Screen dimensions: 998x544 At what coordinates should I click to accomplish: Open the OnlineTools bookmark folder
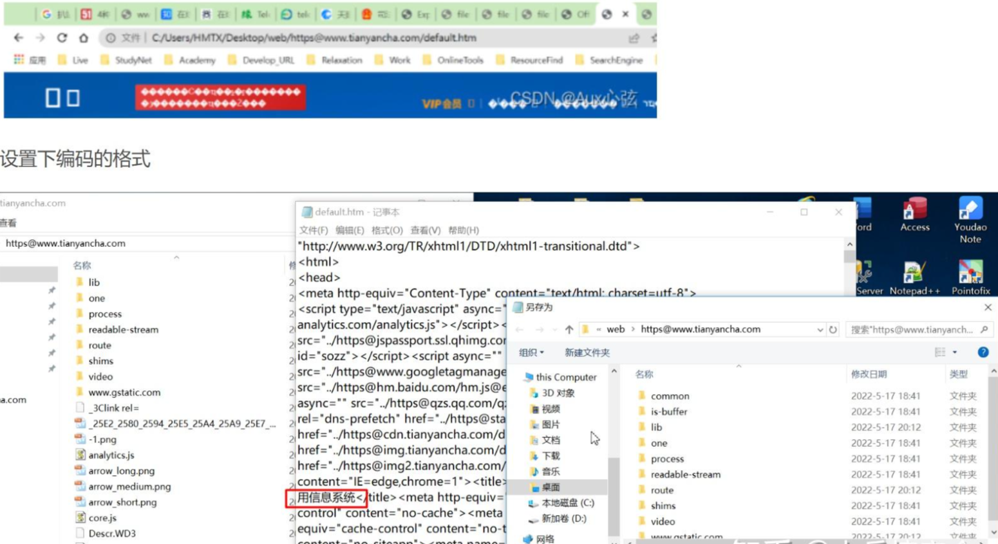(453, 60)
